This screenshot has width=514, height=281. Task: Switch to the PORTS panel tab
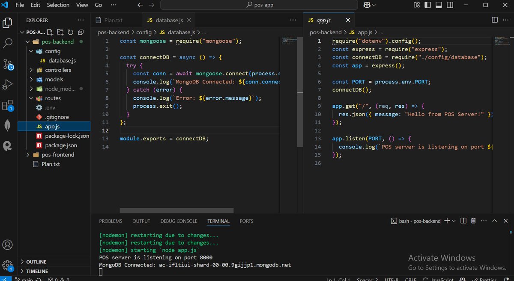tap(246, 221)
